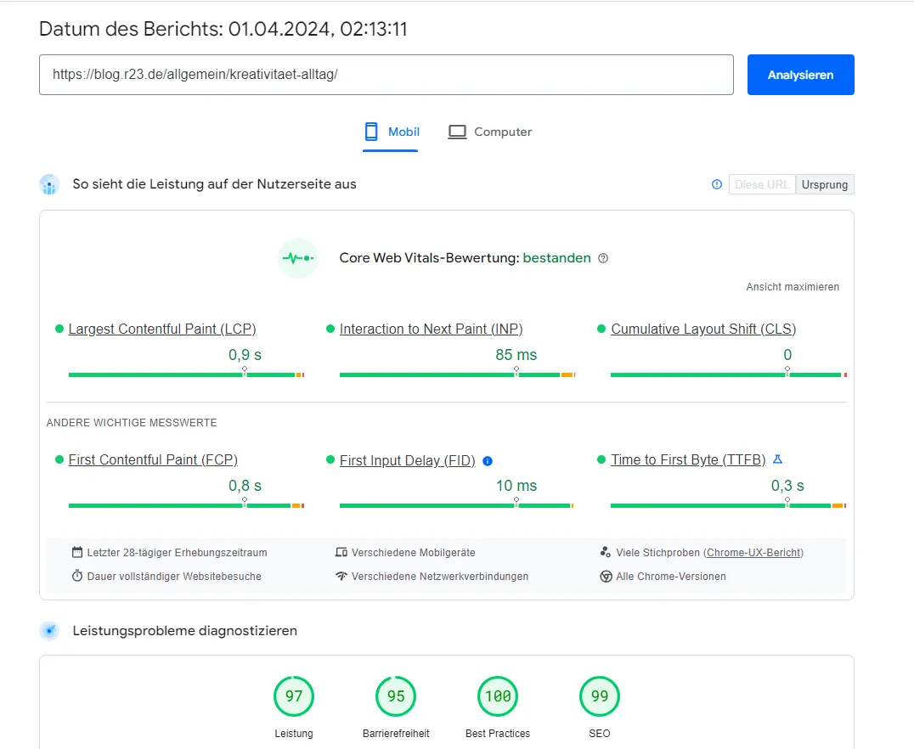Click the FID value 10 ms
Viewport: 914px width, 749px height.
(516, 486)
